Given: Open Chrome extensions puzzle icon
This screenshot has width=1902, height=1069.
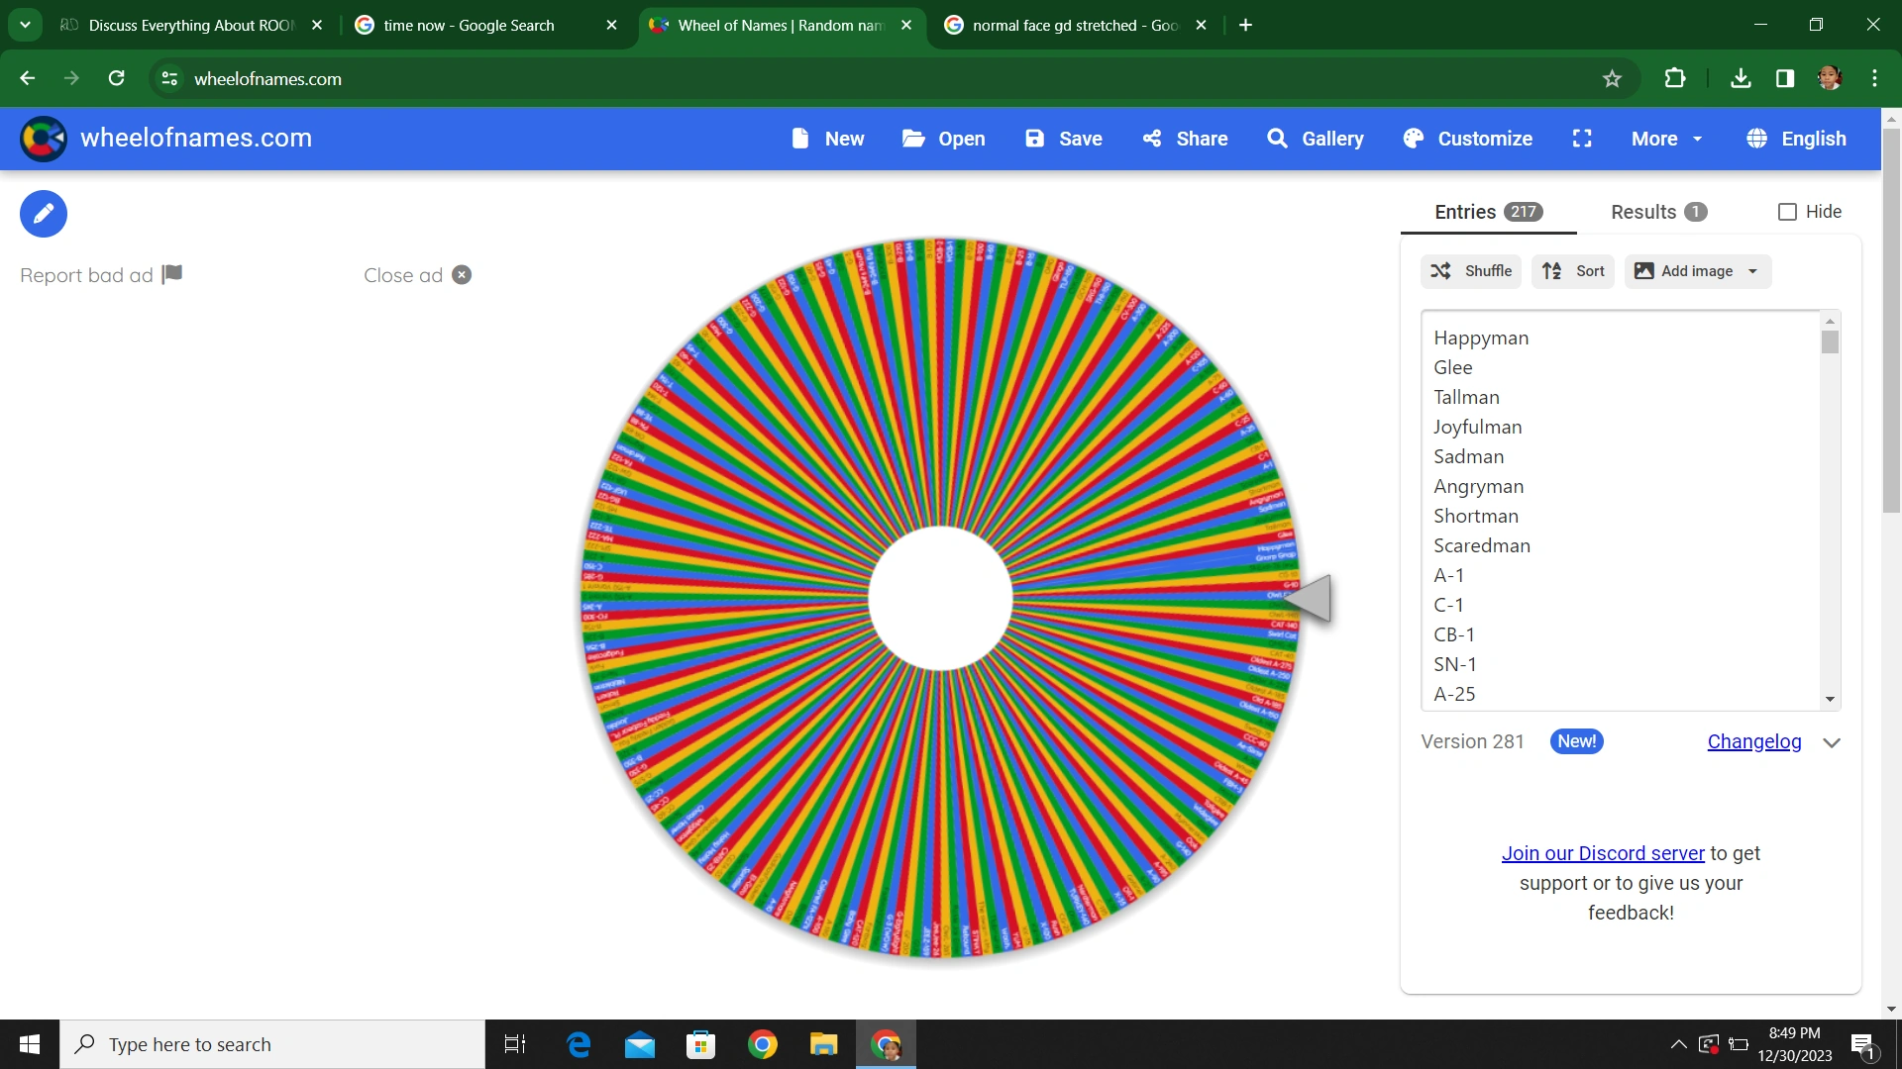Looking at the screenshot, I should coord(1675,79).
